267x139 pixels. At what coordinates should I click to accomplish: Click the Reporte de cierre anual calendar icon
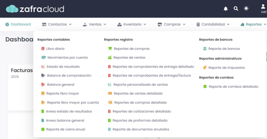[x=43, y=129]
